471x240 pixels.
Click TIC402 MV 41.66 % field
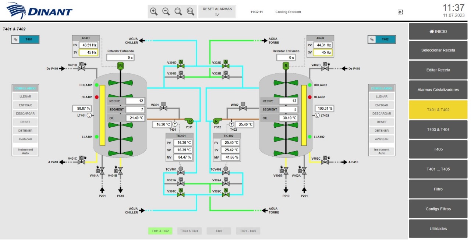point(230,157)
